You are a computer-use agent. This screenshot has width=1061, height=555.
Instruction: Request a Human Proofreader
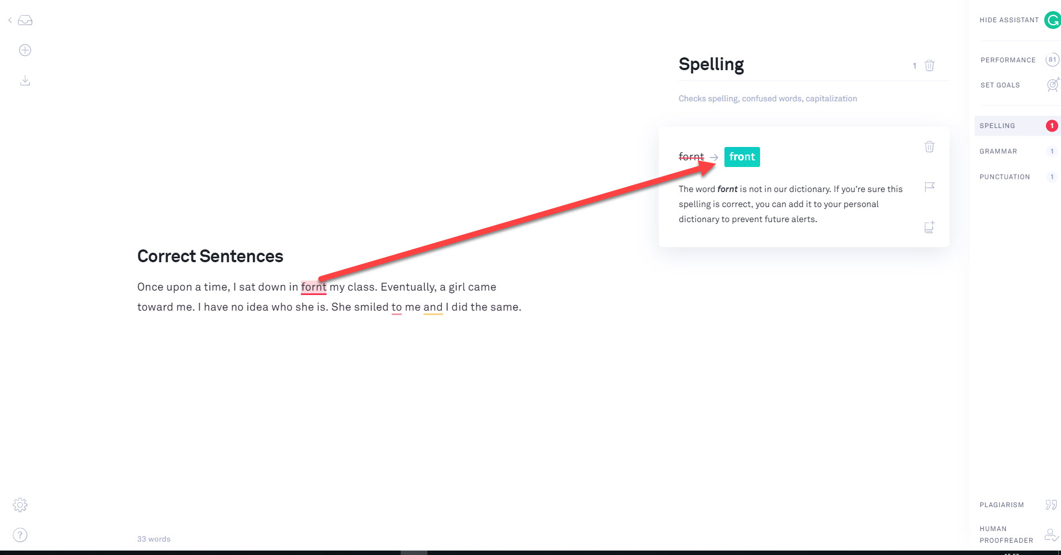tap(1006, 534)
